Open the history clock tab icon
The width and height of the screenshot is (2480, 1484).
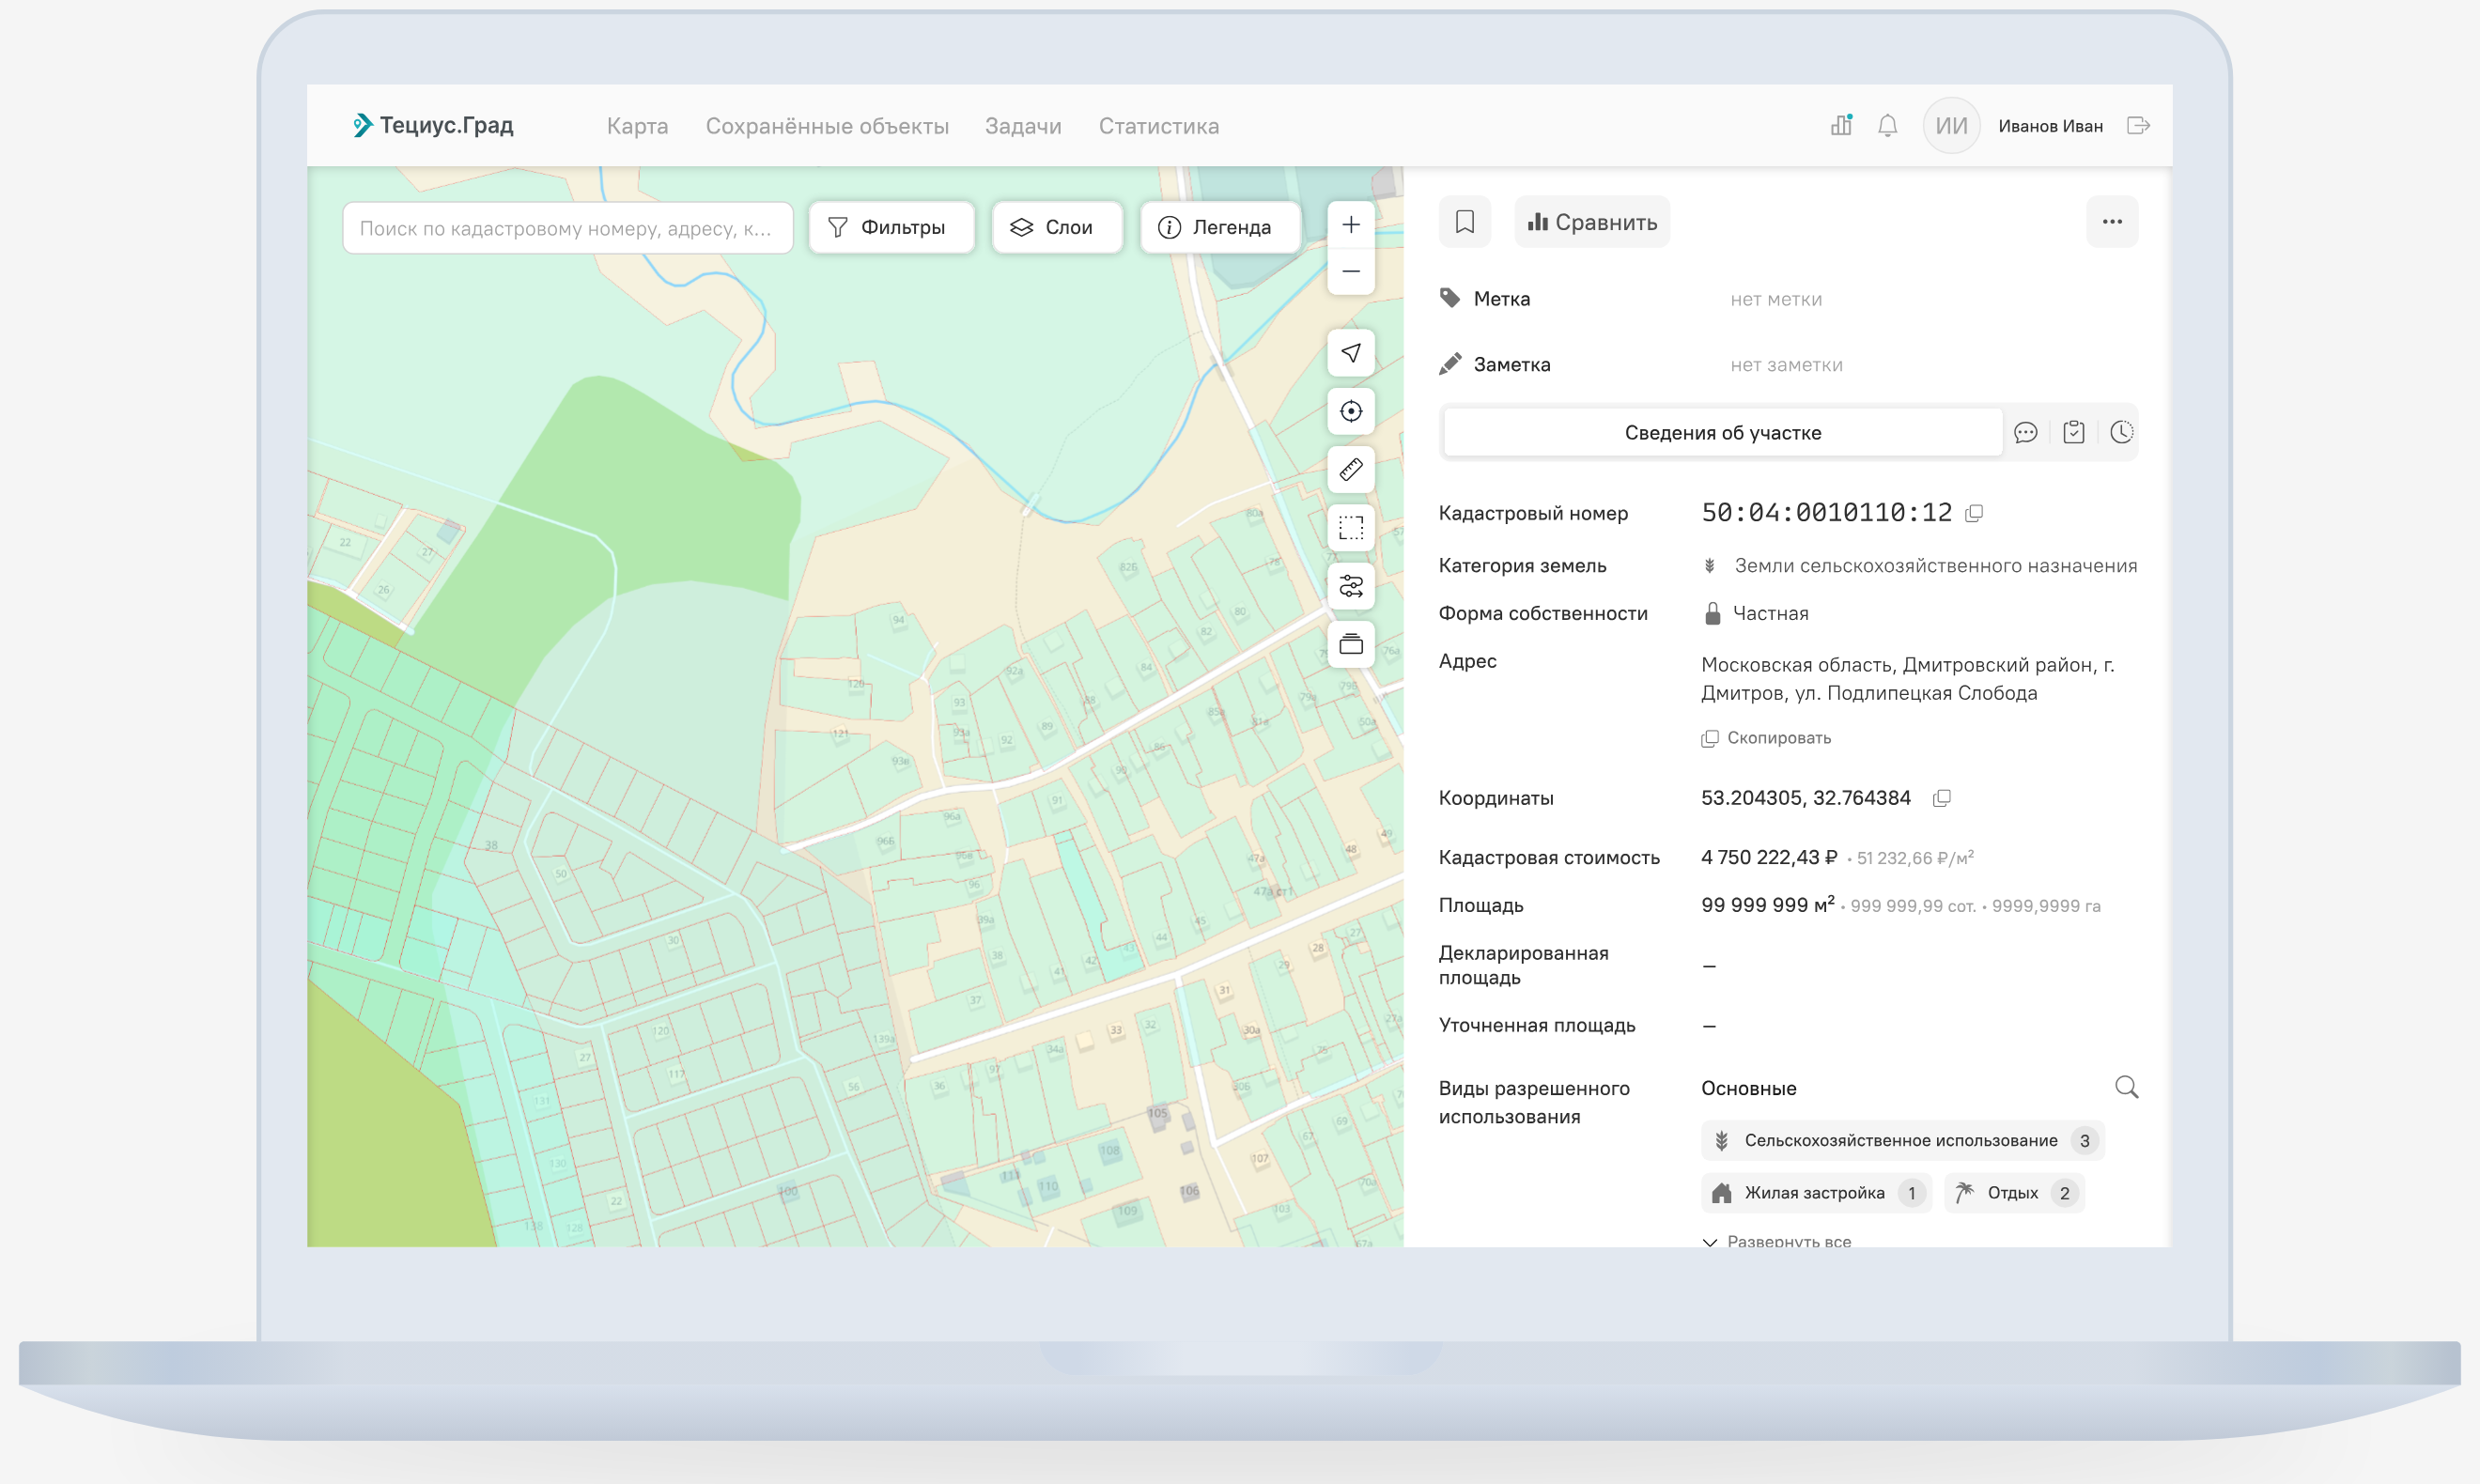point(2121,433)
